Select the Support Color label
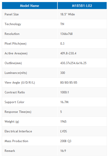 15,102
